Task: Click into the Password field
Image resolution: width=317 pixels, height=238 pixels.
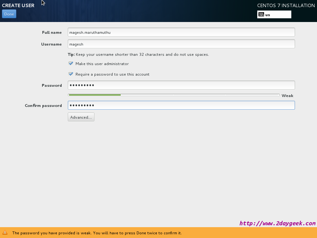Action: tap(181, 85)
